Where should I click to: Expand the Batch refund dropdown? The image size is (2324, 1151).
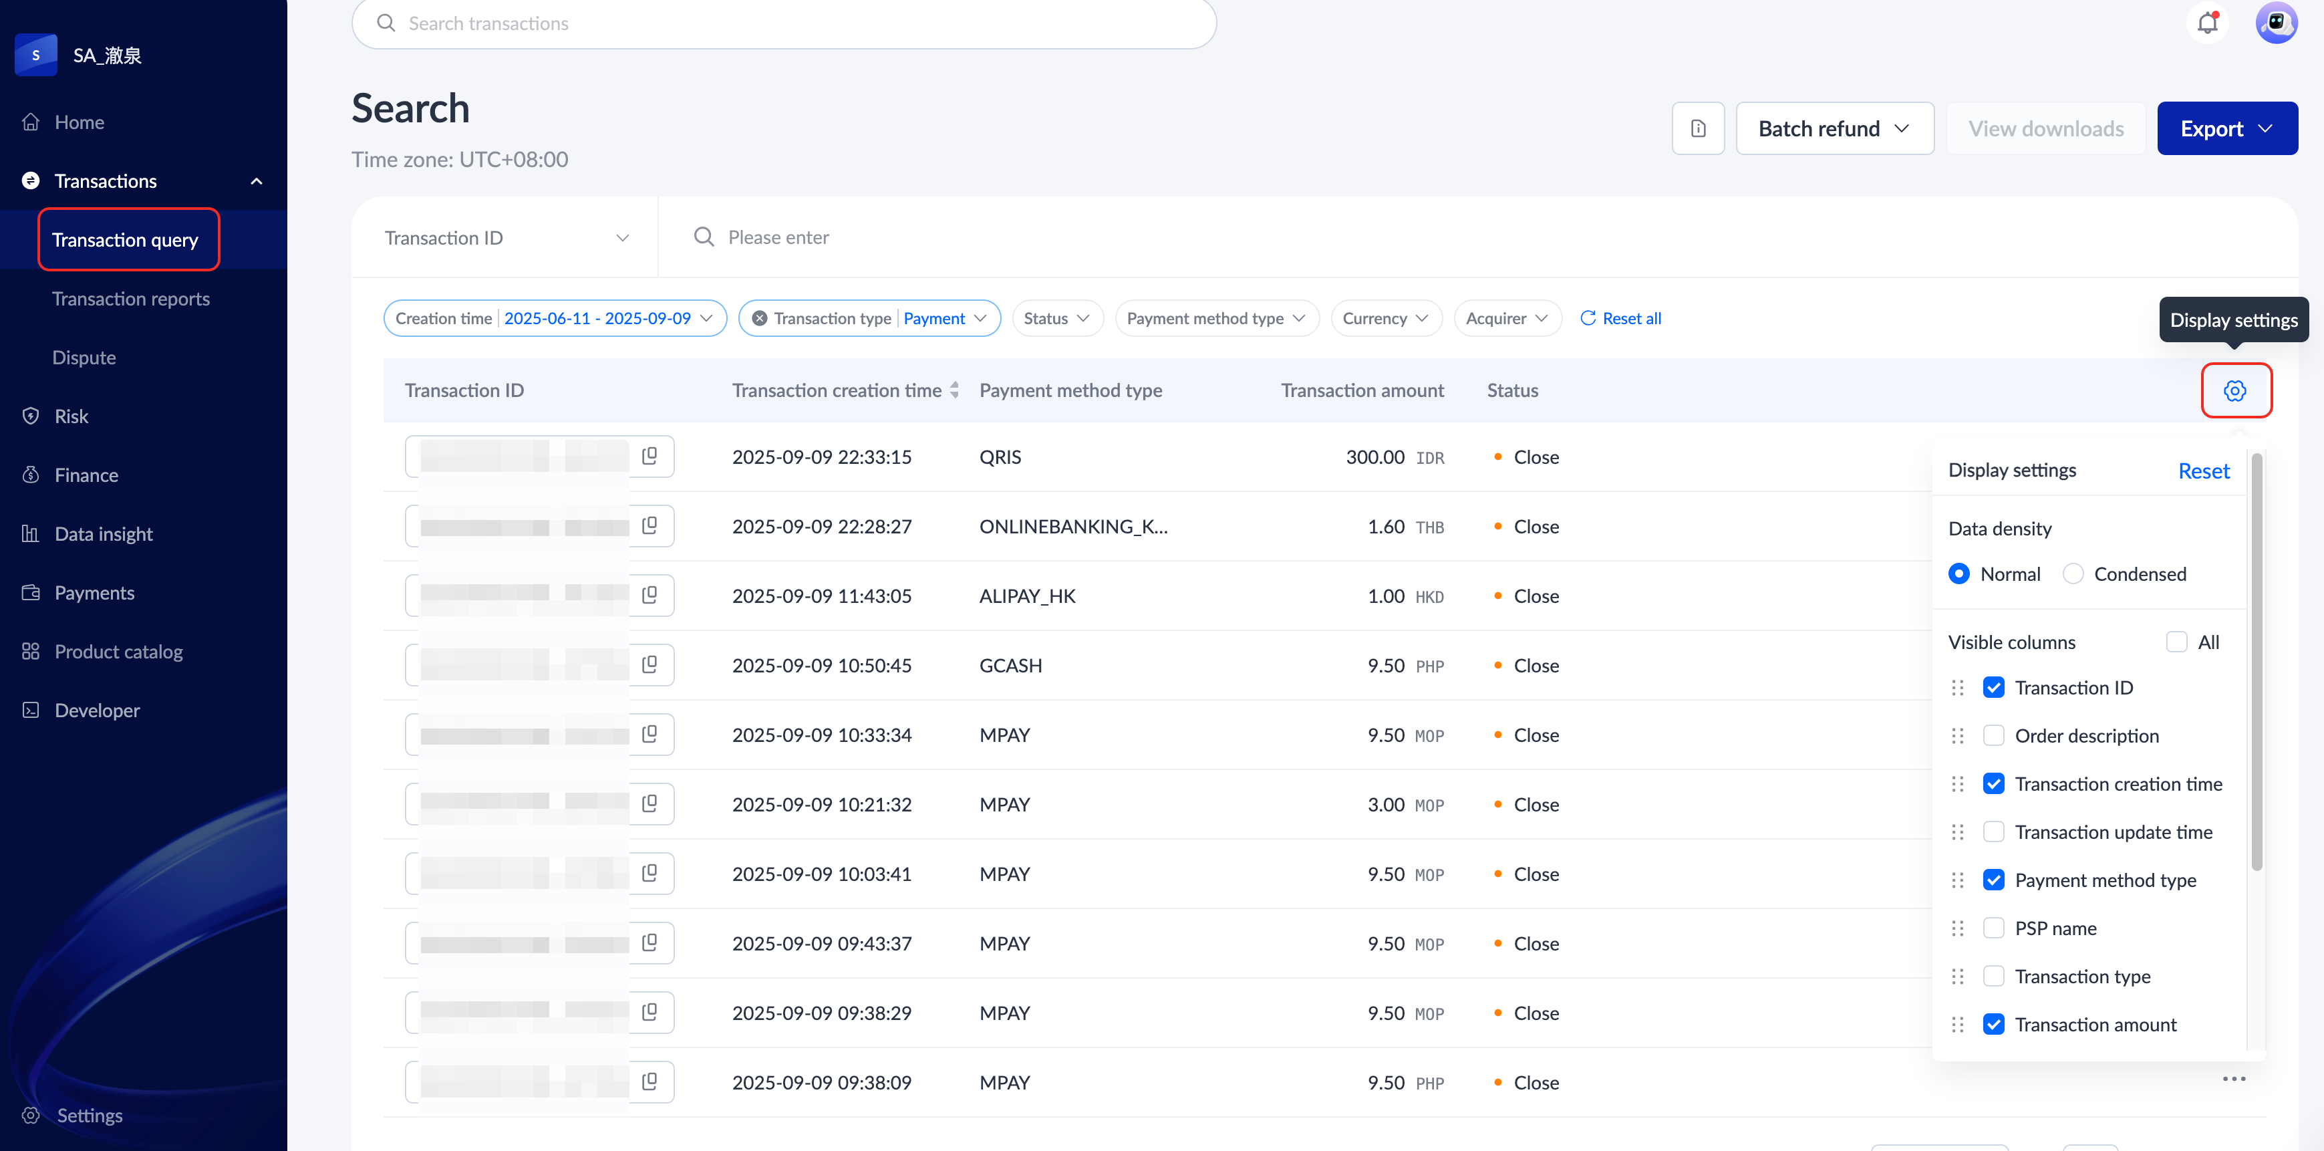tap(1834, 128)
